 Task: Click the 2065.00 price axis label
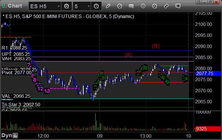point(203,102)
